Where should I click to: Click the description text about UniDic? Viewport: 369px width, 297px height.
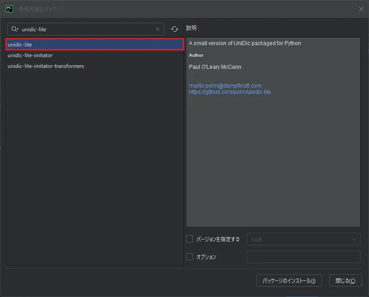245,43
